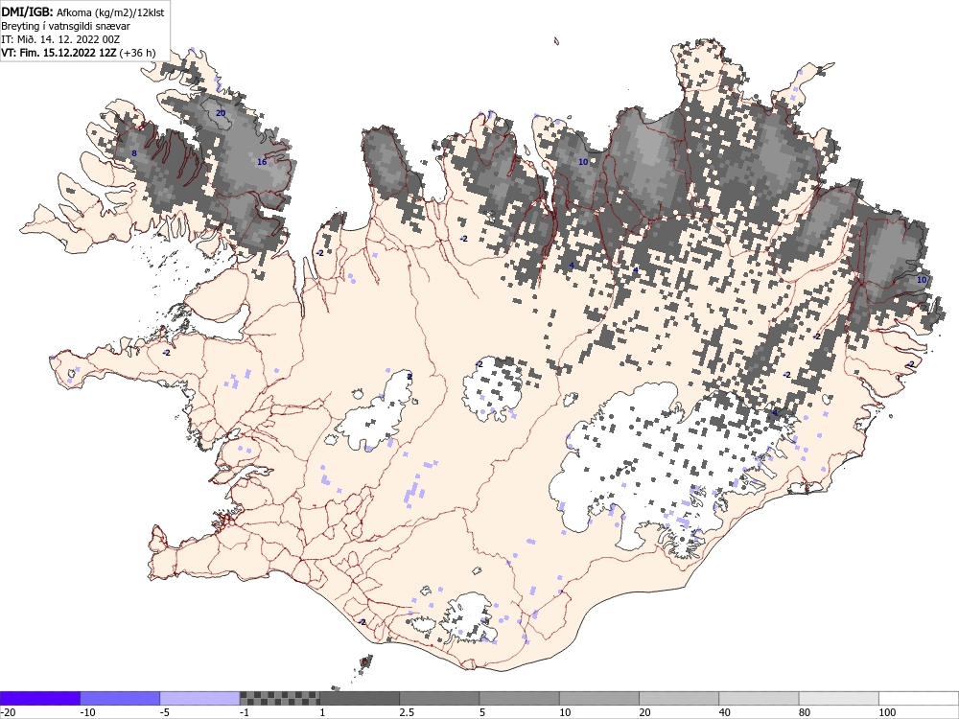Click the '10' value label on the east coast
This screenshot has height=719, width=959.
pos(922,279)
